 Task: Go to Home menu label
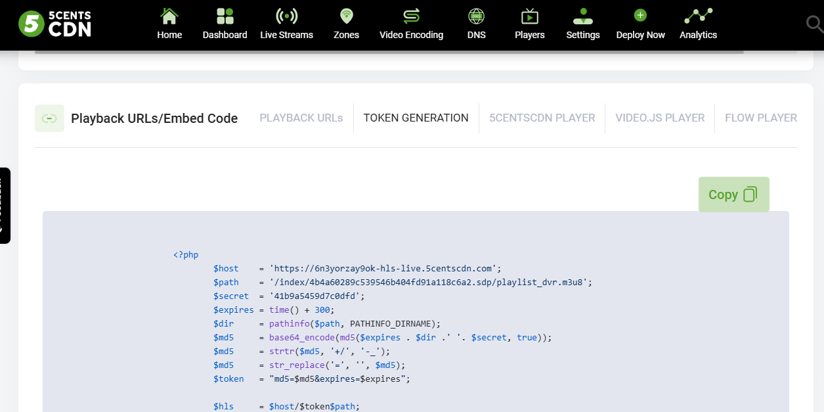[169, 35]
